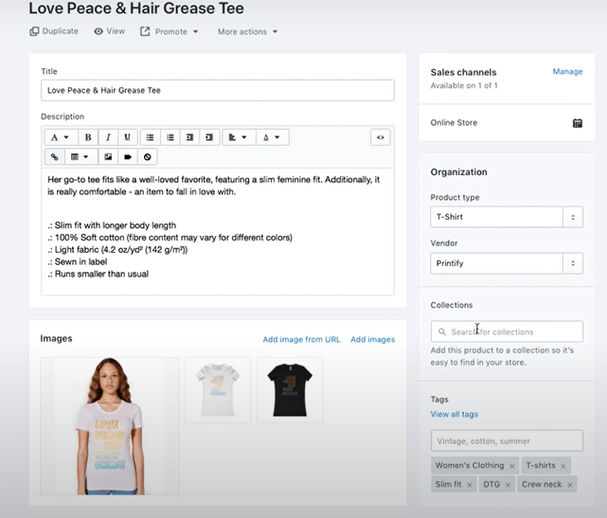This screenshot has height=518, width=607.
Task: Select the white t-shirt thumbnail
Action: click(218, 389)
